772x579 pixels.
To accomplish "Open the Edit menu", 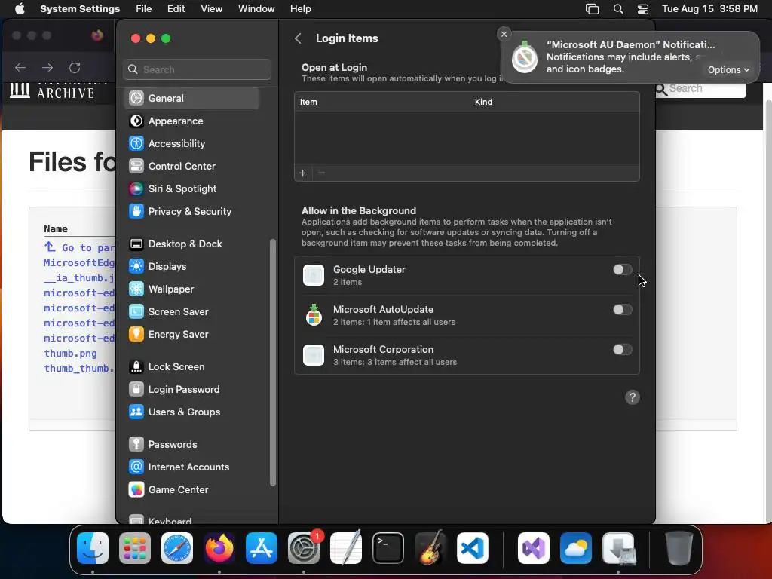I will [176, 9].
